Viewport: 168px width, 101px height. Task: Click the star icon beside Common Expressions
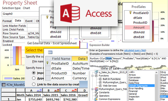click(96, 99)
